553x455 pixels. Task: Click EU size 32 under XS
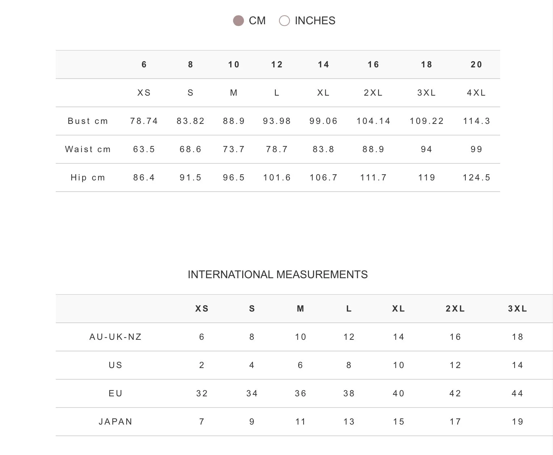pyautogui.click(x=202, y=393)
